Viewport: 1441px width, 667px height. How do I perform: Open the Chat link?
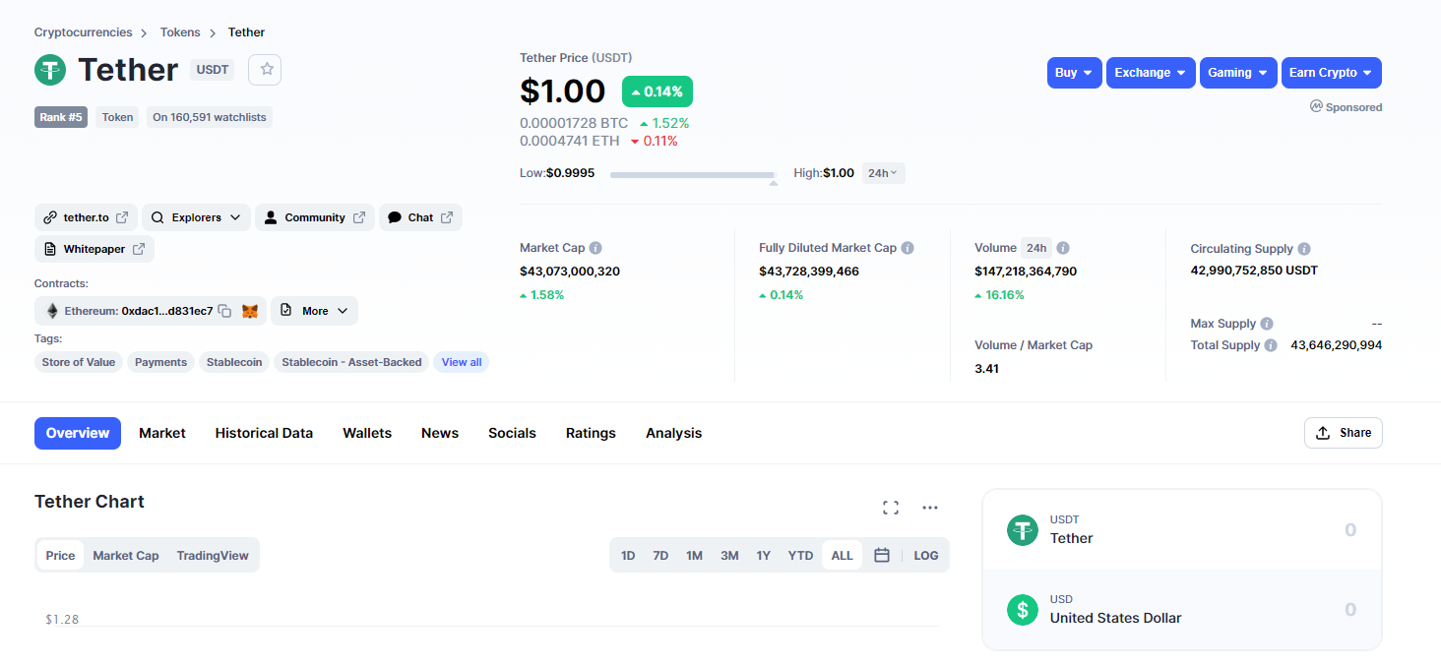(x=420, y=217)
